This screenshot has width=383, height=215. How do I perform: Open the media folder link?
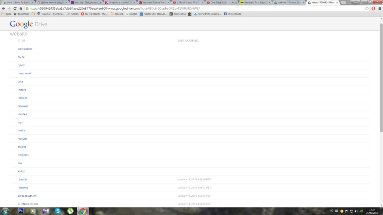pos(21,131)
